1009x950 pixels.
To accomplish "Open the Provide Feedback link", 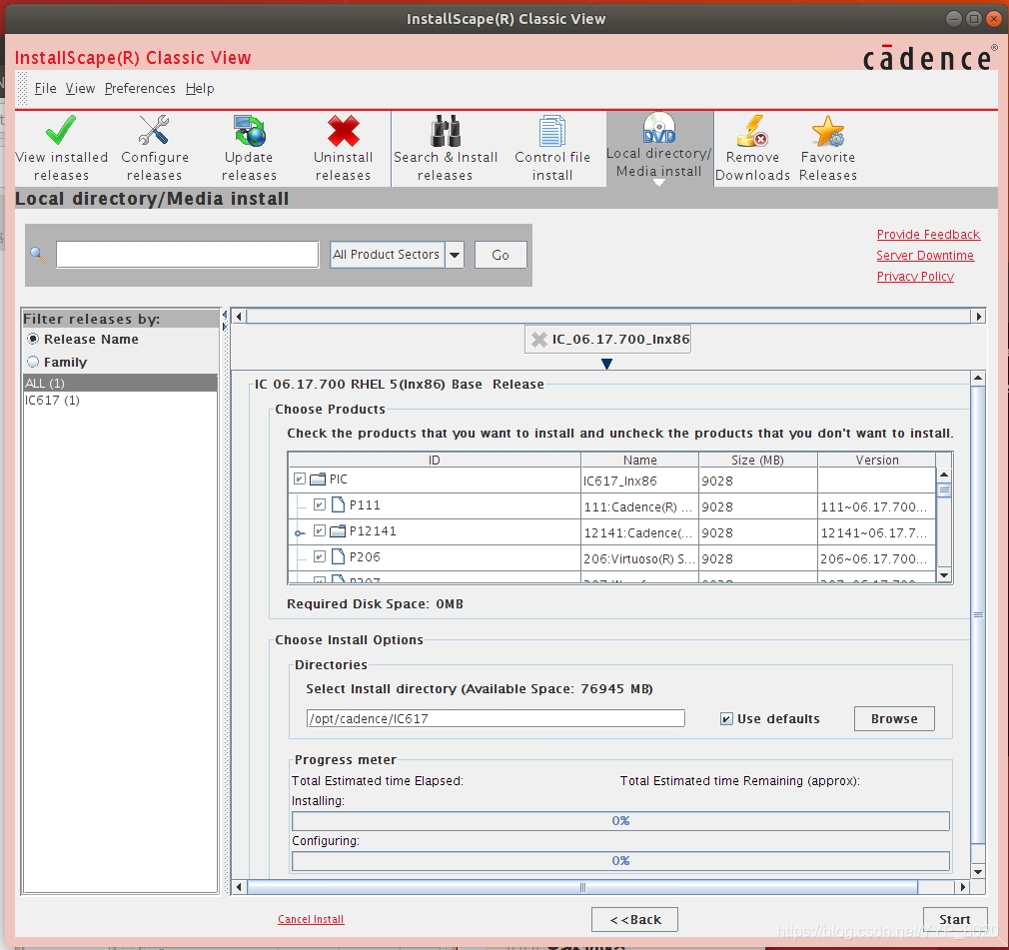I will pyautogui.click(x=928, y=235).
